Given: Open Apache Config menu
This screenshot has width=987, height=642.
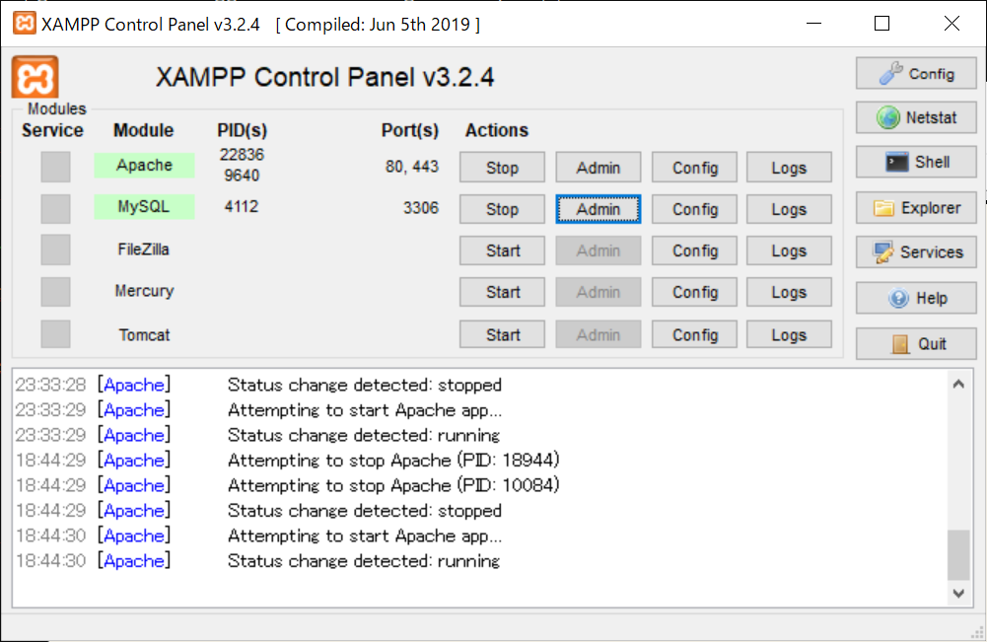Looking at the screenshot, I should pos(694,168).
